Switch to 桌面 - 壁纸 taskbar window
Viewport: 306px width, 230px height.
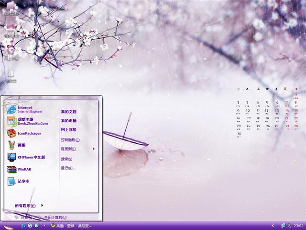(71, 226)
